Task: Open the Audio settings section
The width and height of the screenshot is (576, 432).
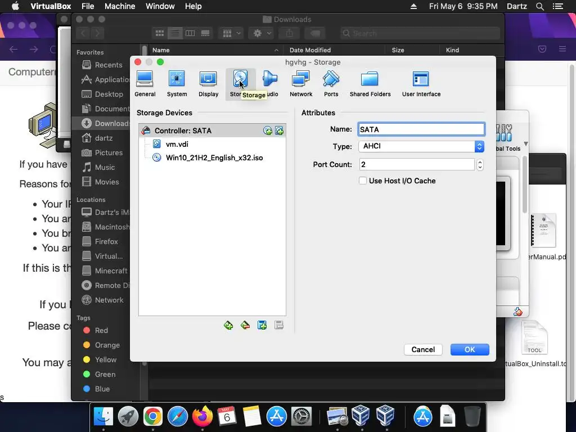Action: 270,84
